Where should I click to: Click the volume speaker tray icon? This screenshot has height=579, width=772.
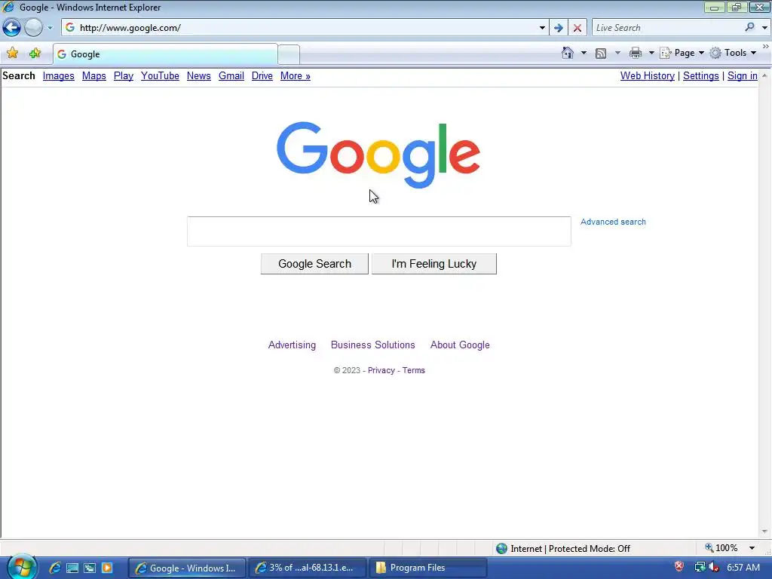714,567
